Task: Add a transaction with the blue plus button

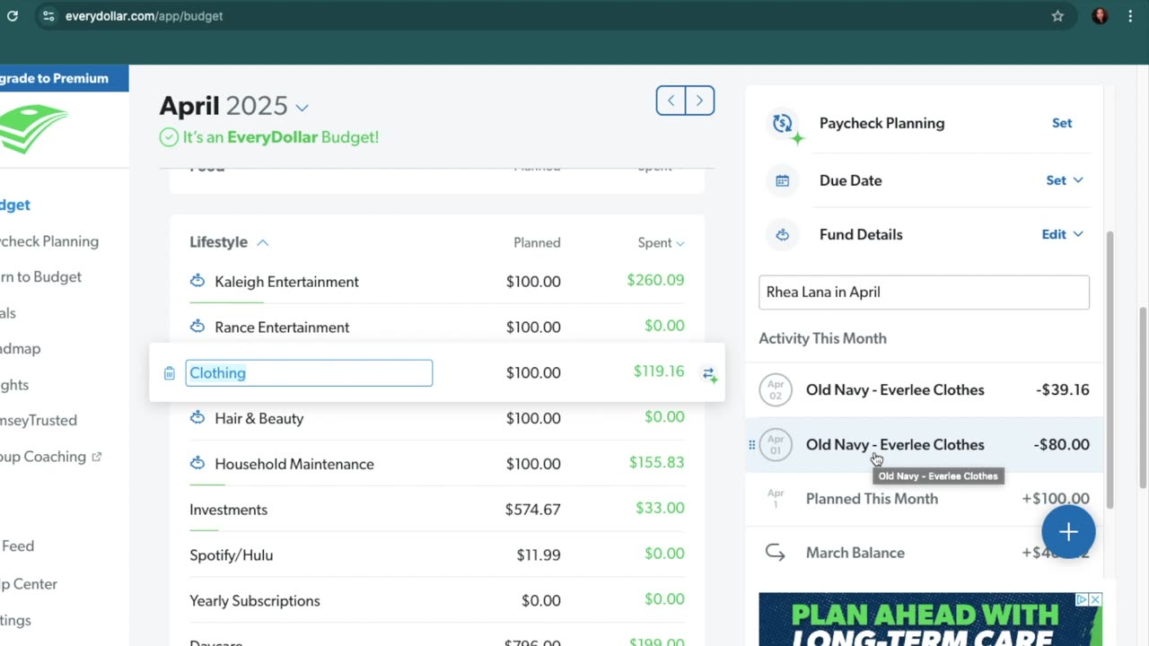Action: pos(1068,532)
